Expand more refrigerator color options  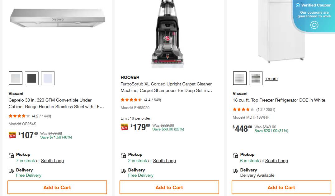click(271, 79)
